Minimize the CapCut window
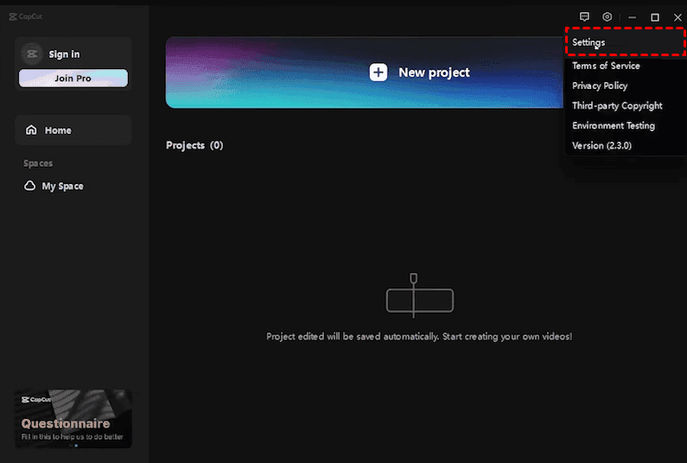 [633, 17]
